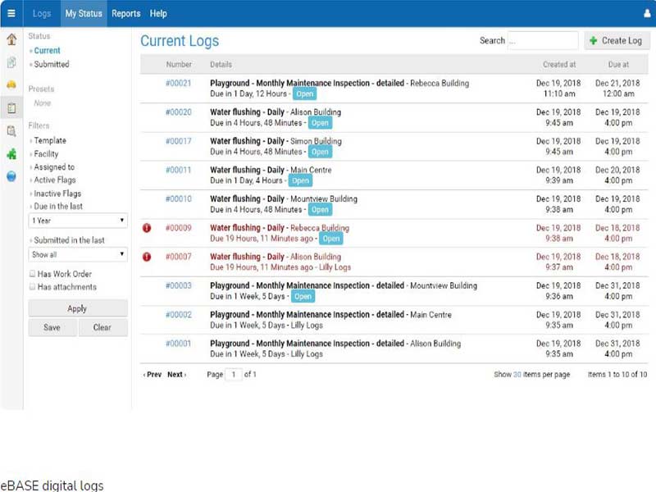Open log #00011

[x=178, y=170]
